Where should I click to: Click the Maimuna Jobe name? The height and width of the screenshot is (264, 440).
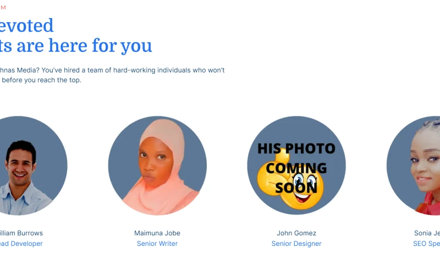click(x=157, y=233)
